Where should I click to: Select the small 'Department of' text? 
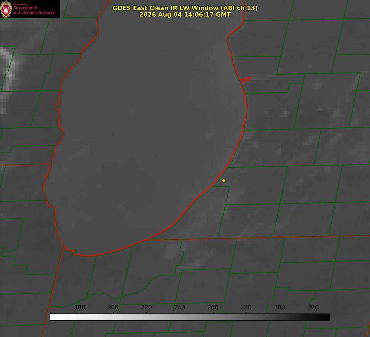click(20, 4)
